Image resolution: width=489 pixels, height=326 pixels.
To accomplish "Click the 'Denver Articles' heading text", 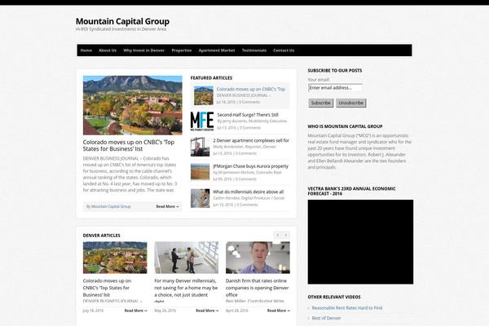I will pyautogui.click(x=101, y=236).
